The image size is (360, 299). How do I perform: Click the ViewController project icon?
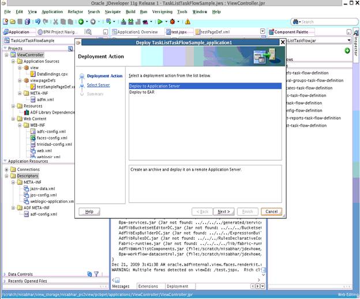[x=13, y=55]
